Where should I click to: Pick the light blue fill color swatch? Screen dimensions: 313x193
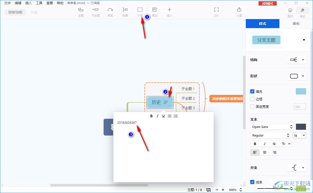click(301, 91)
